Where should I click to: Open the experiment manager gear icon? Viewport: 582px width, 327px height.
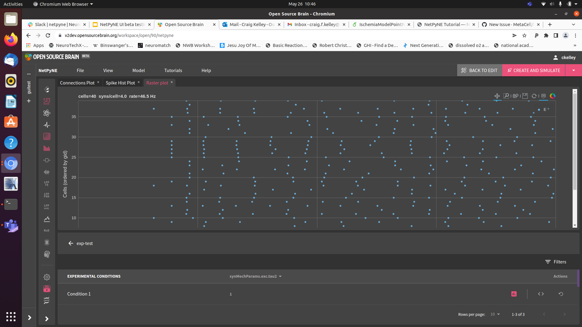point(47,277)
